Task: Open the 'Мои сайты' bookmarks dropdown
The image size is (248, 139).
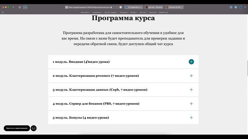Action: pyautogui.click(x=85, y=12)
